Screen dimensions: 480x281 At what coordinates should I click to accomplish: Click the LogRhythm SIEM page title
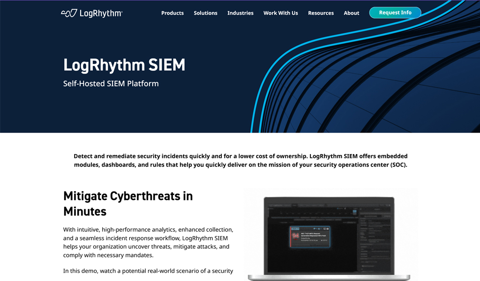[124, 65]
